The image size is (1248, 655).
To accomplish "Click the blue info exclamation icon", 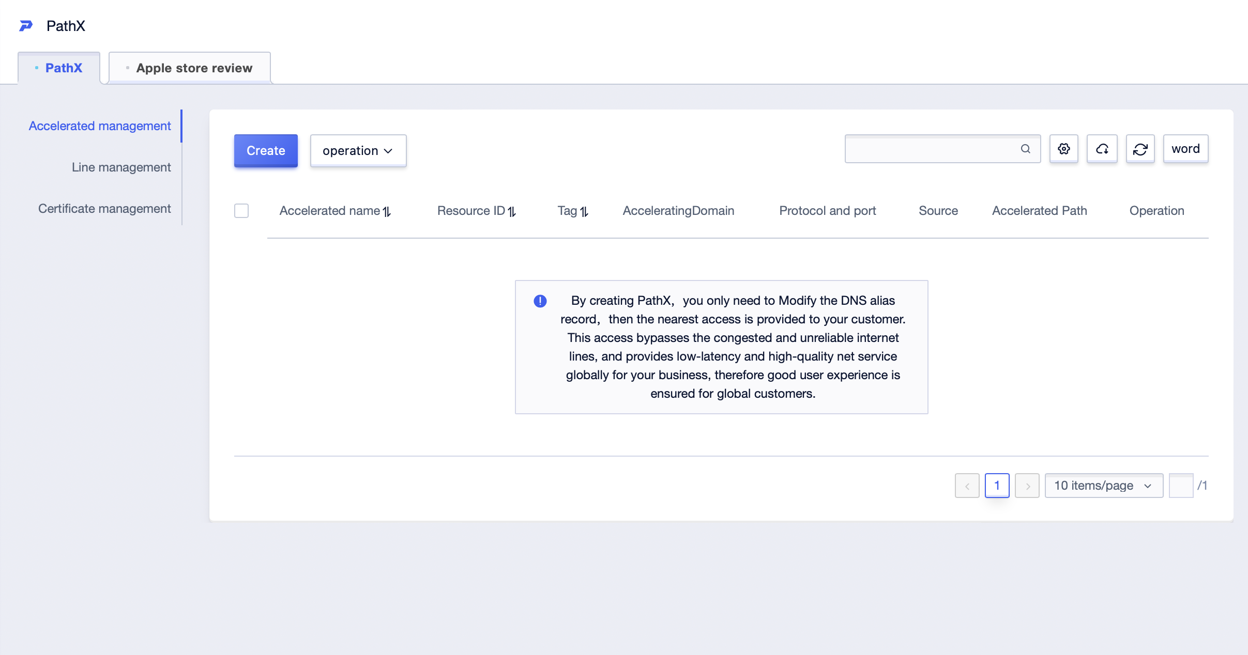I will point(540,301).
